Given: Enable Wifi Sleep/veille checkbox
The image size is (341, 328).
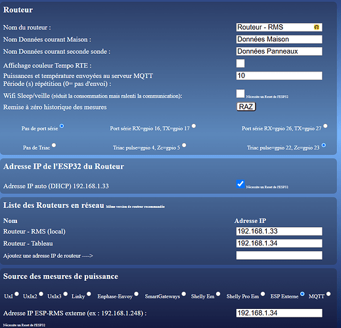Looking at the screenshot, I should click(x=240, y=94).
